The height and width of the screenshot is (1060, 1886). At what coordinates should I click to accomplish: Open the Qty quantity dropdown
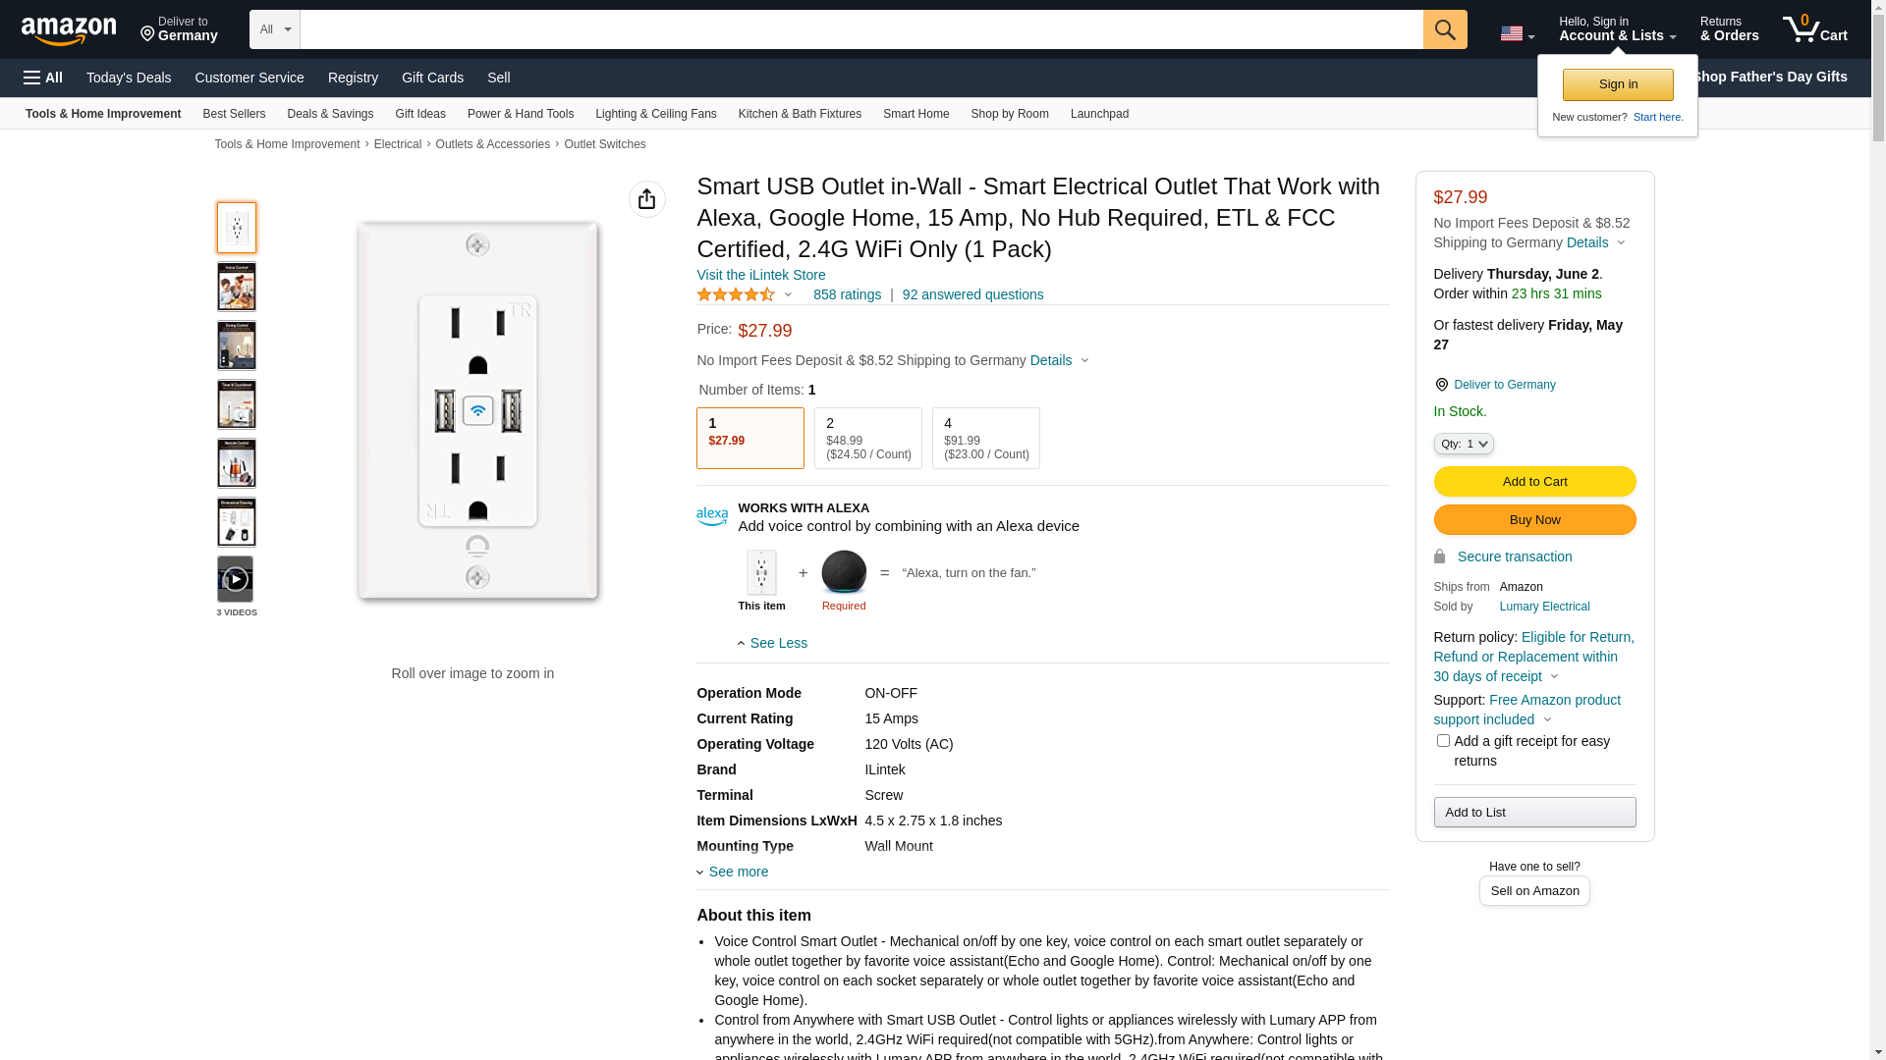tap(1463, 444)
